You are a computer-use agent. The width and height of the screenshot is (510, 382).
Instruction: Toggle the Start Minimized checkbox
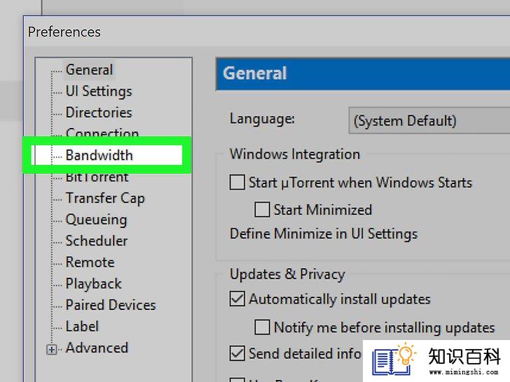pyautogui.click(x=262, y=209)
